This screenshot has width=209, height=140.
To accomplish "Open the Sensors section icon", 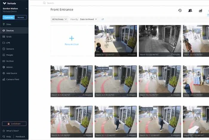I will (4, 49).
